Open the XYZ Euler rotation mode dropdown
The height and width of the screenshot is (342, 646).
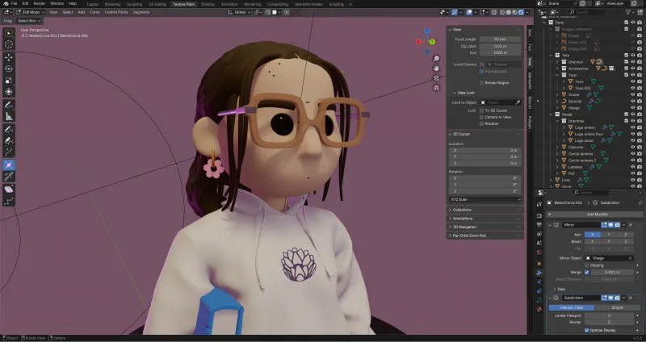tap(485, 199)
